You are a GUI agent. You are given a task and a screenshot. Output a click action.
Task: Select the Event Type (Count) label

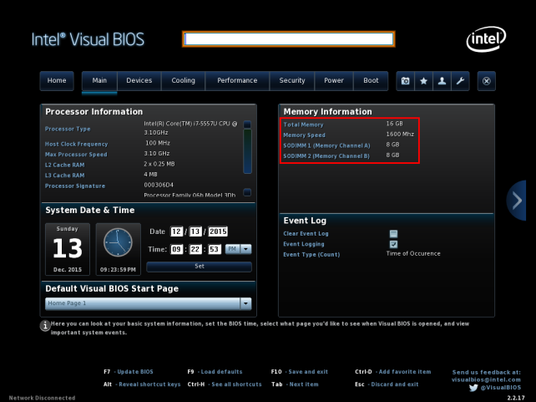click(311, 255)
